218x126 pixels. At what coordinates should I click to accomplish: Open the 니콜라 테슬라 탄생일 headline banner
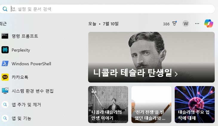(x=151, y=57)
